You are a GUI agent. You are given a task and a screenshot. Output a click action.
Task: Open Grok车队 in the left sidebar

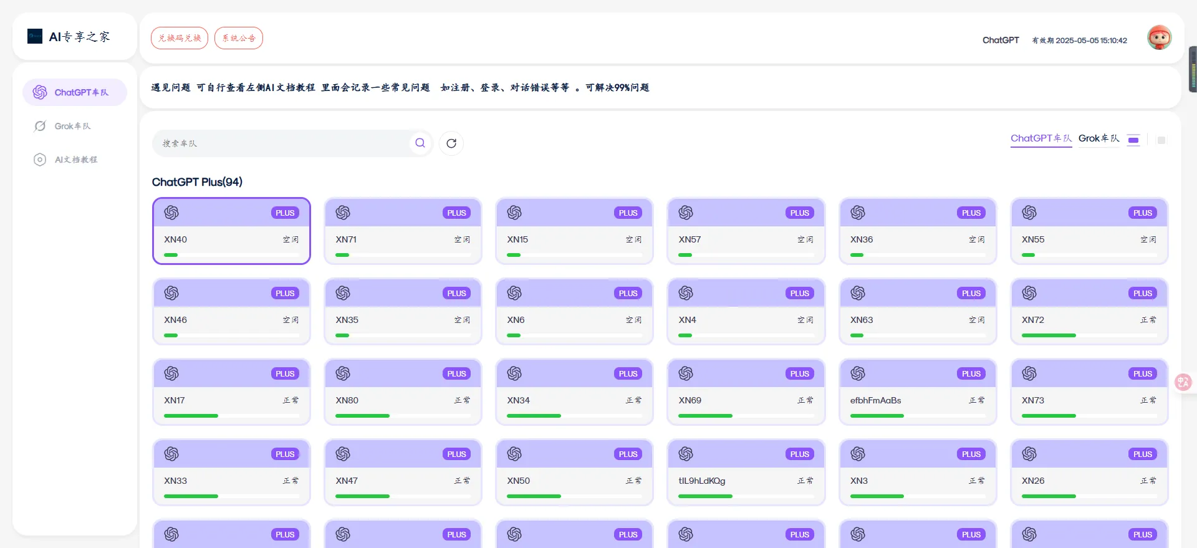[x=75, y=126]
